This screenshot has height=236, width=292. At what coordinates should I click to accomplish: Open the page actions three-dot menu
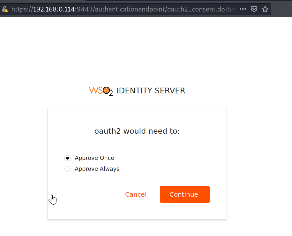(x=243, y=9)
